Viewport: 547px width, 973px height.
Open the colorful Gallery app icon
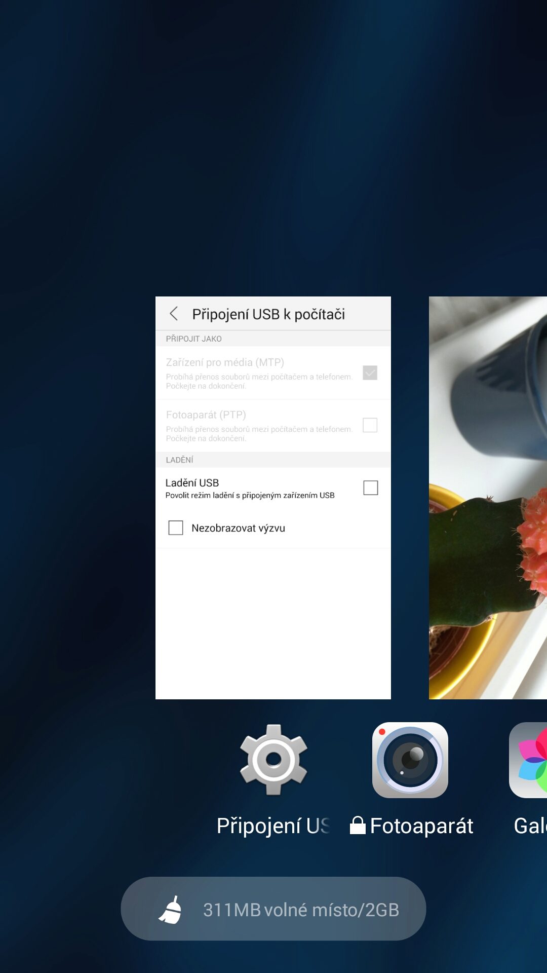click(x=529, y=760)
